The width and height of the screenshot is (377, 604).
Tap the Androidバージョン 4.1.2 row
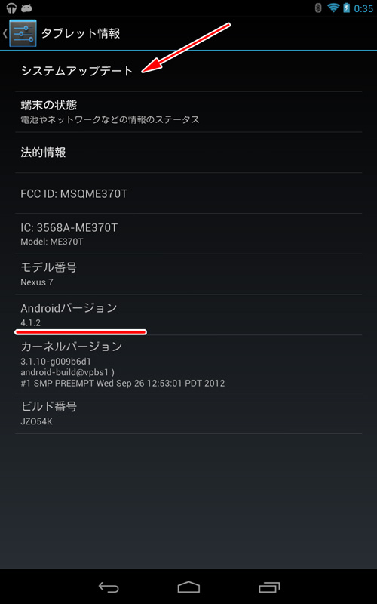coord(188,315)
